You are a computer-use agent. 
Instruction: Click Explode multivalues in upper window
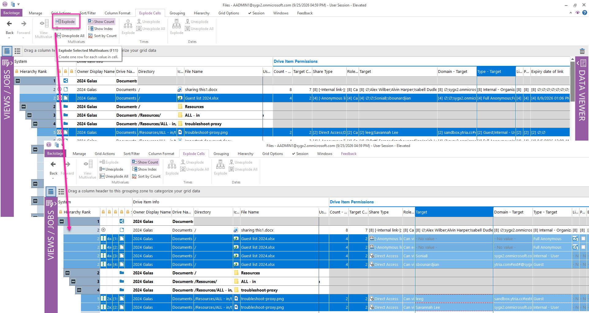tap(65, 22)
